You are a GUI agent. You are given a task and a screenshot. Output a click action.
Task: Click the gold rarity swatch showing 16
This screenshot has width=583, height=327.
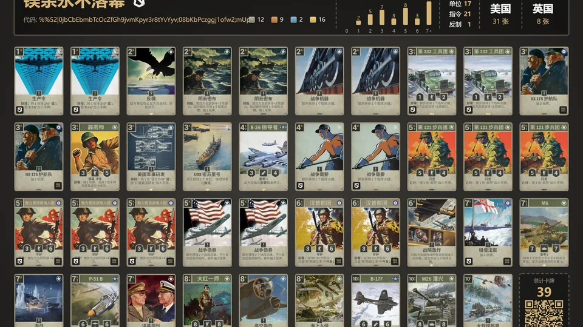[x=313, y=19]
